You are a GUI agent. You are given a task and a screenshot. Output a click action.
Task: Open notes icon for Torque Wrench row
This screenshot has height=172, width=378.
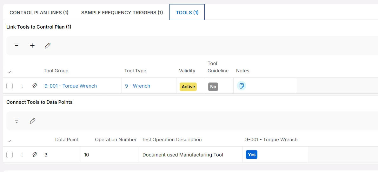coord(242,86)
